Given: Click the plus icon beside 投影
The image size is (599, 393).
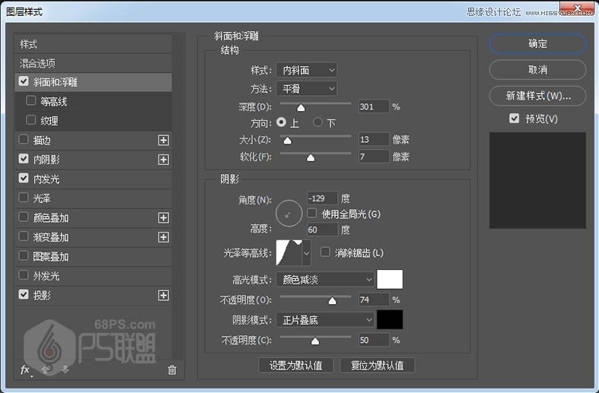Looking at the screenshot, I should (x=164, y=295).
